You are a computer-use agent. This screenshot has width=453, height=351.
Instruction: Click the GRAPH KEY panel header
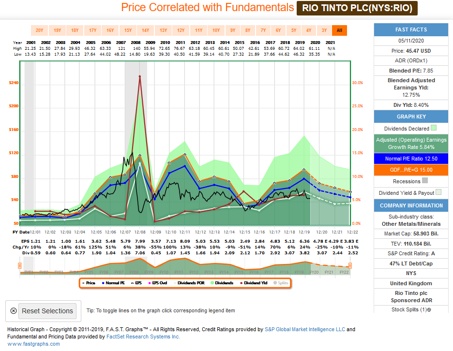tap(411, 117)
